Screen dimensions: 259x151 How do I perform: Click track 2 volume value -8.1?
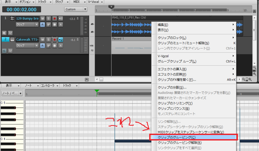[73, 40]
